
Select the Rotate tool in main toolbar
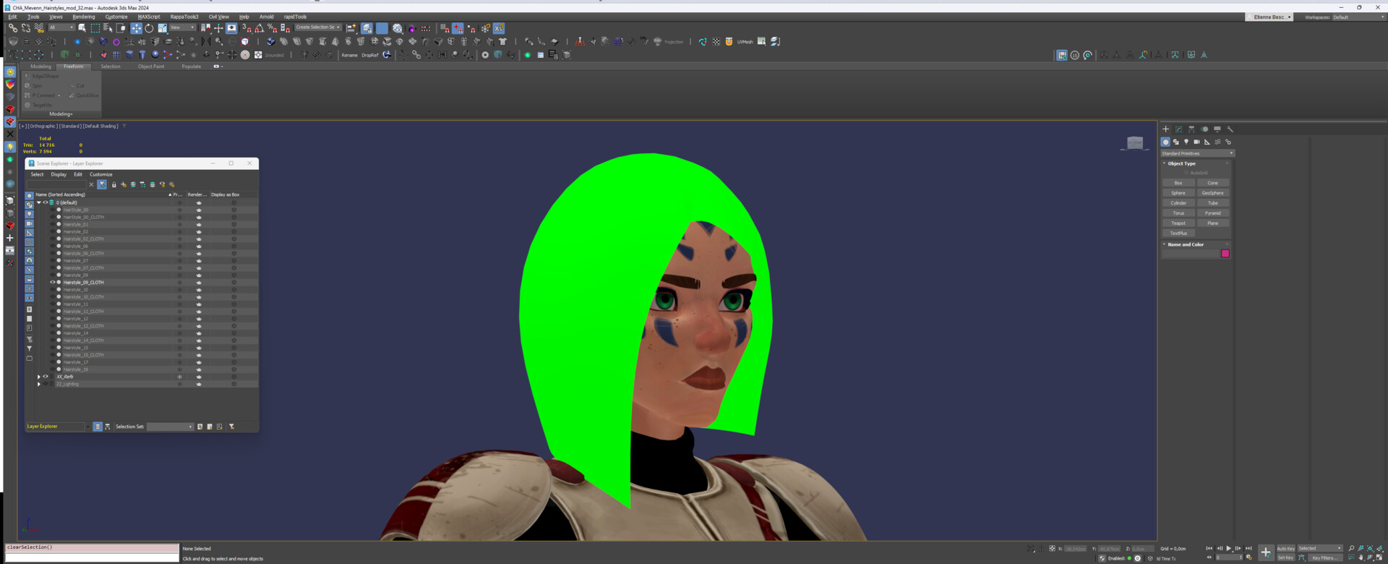(x=149, y=28)
